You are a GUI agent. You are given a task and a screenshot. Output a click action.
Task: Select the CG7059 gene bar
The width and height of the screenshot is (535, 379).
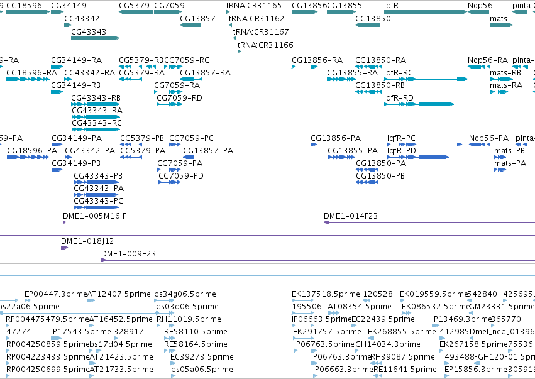168,12
